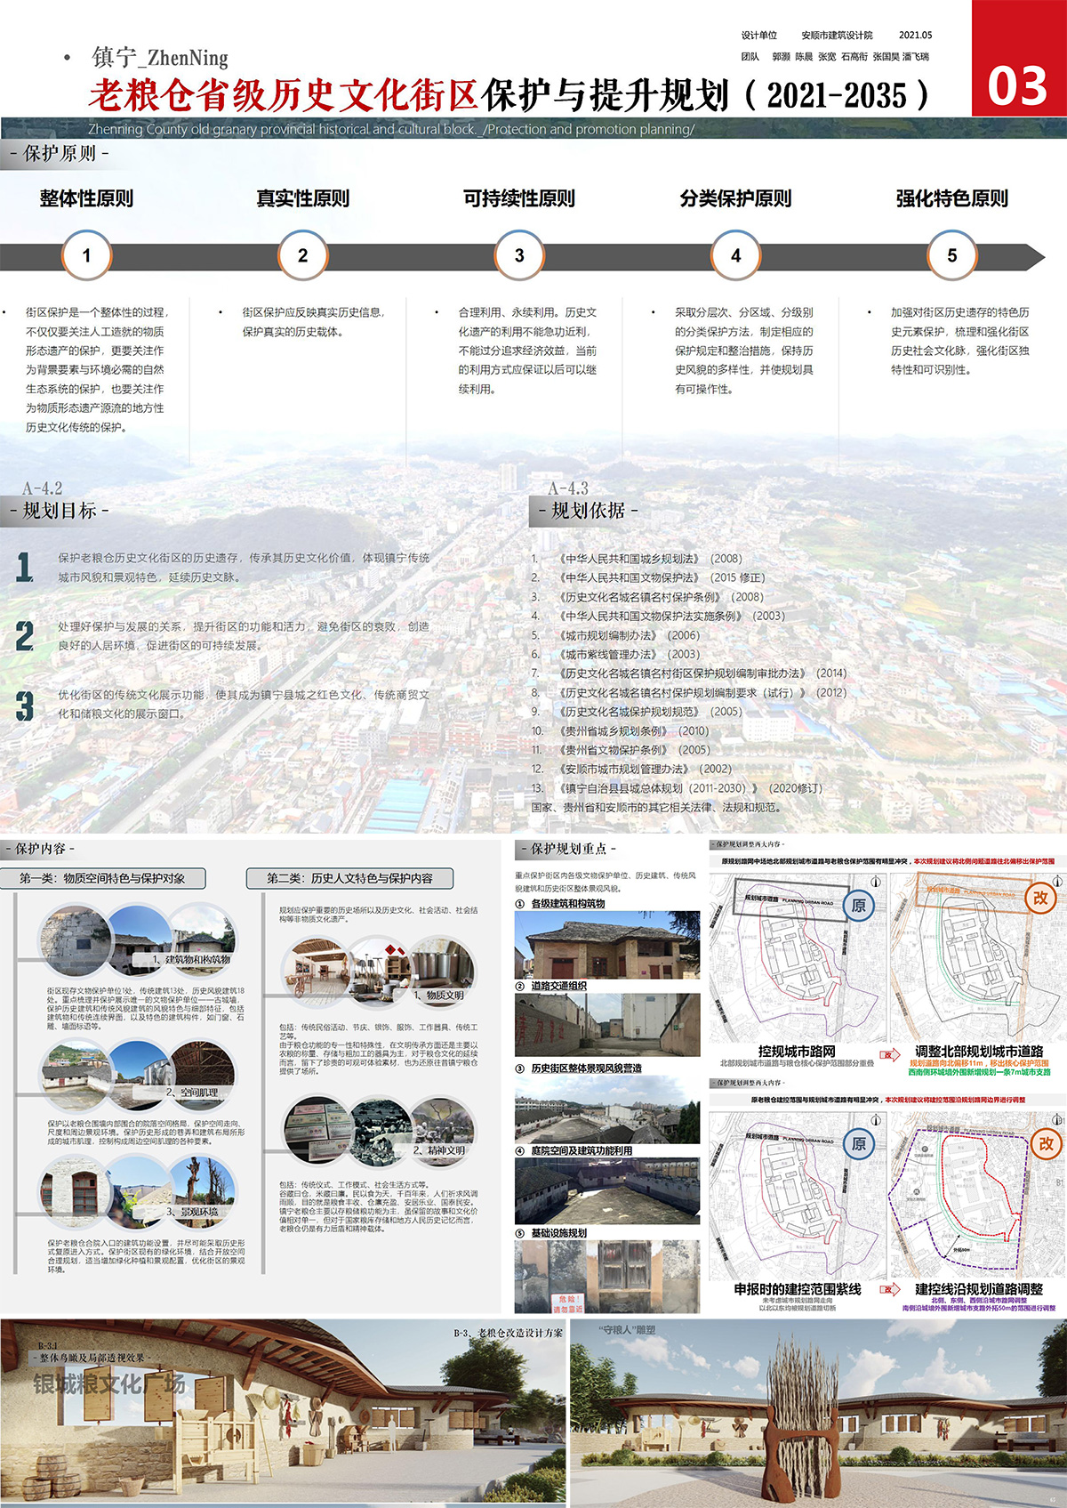The height and width of the screenshot is (1508, 1067).
Task: Click step circle 5 under 强化特色原则
Action: pyautogui.click(x=951, y=255)
